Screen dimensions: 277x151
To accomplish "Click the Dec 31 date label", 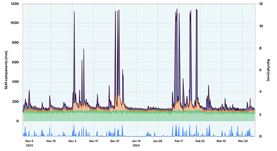I will (x=115, y=141).
